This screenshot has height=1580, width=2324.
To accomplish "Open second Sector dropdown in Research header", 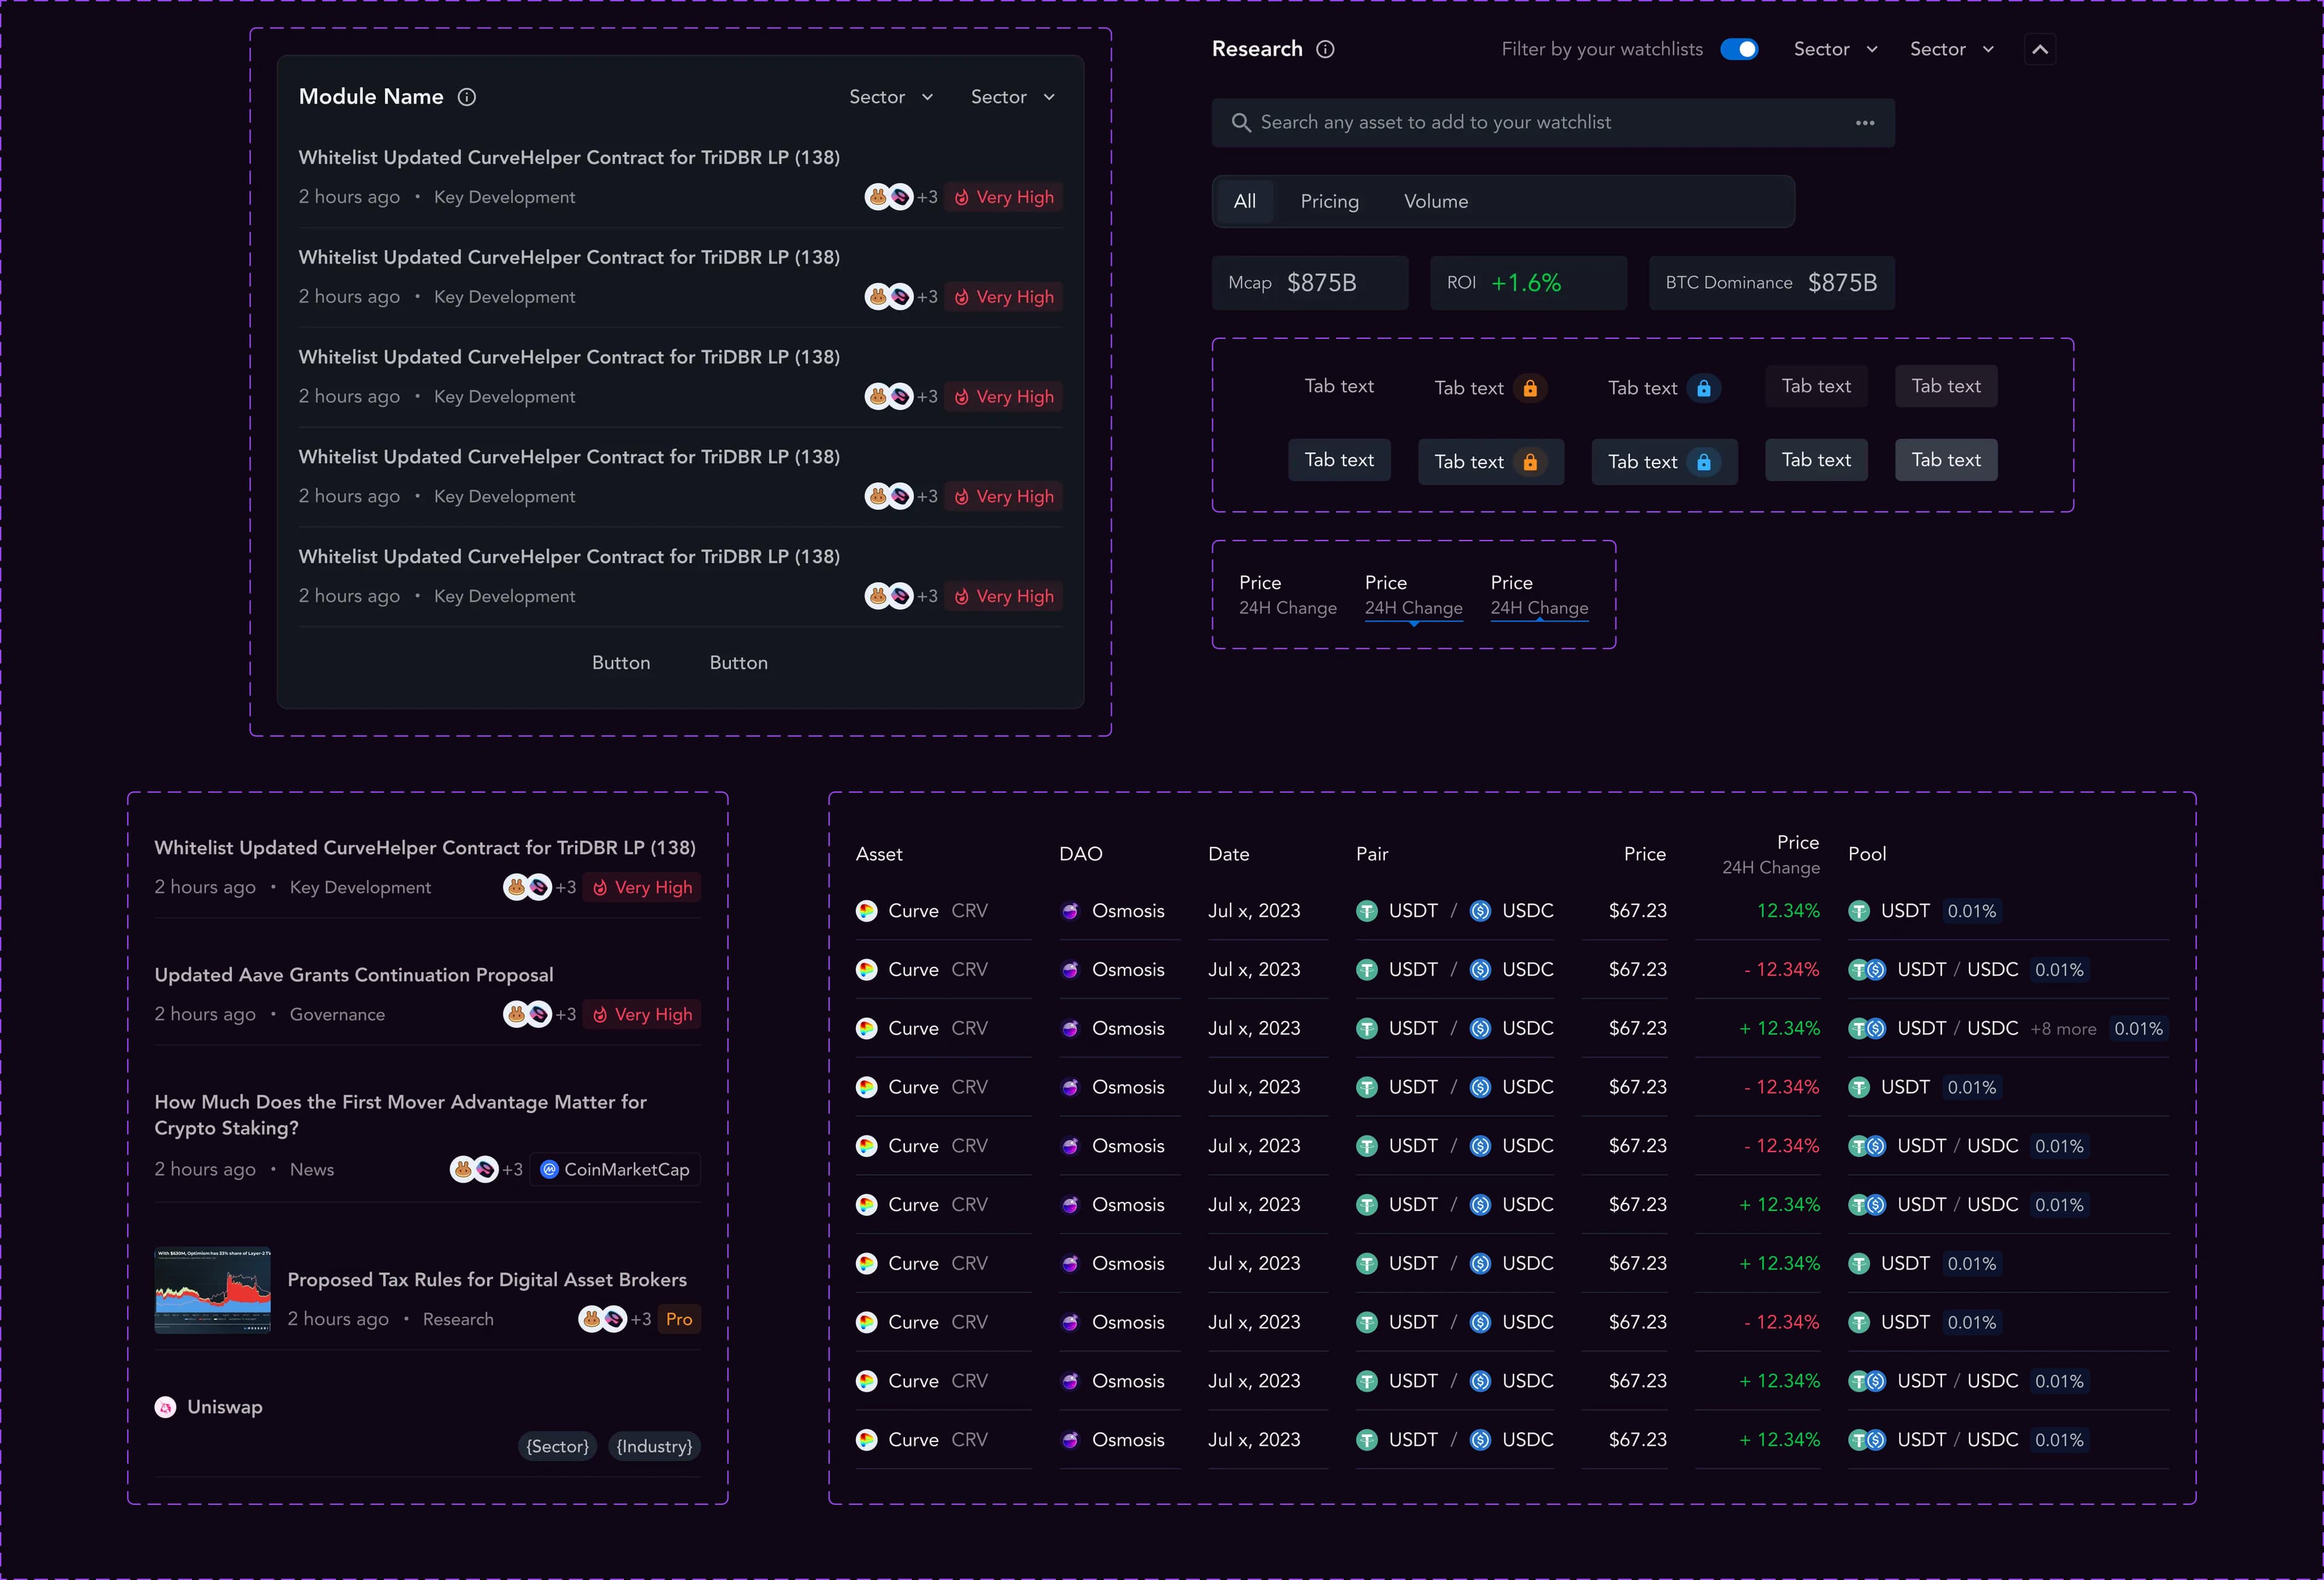I will tap(1952, 49).
